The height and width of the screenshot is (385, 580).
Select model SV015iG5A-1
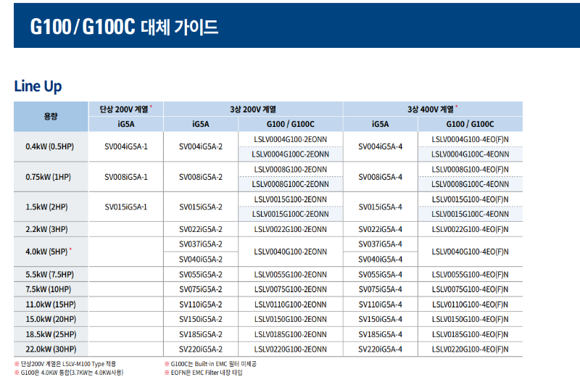tap(126, 207)
